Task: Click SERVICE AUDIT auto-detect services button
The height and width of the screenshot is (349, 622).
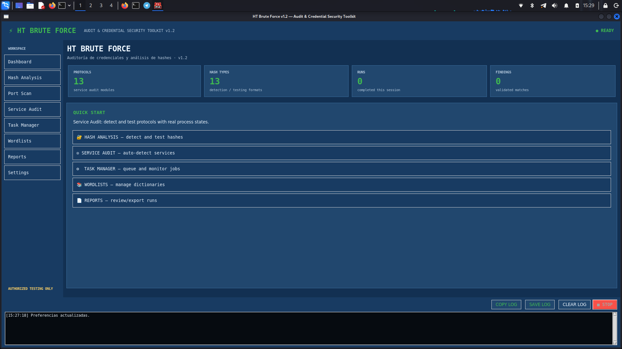Action: [x=342, y=153]
